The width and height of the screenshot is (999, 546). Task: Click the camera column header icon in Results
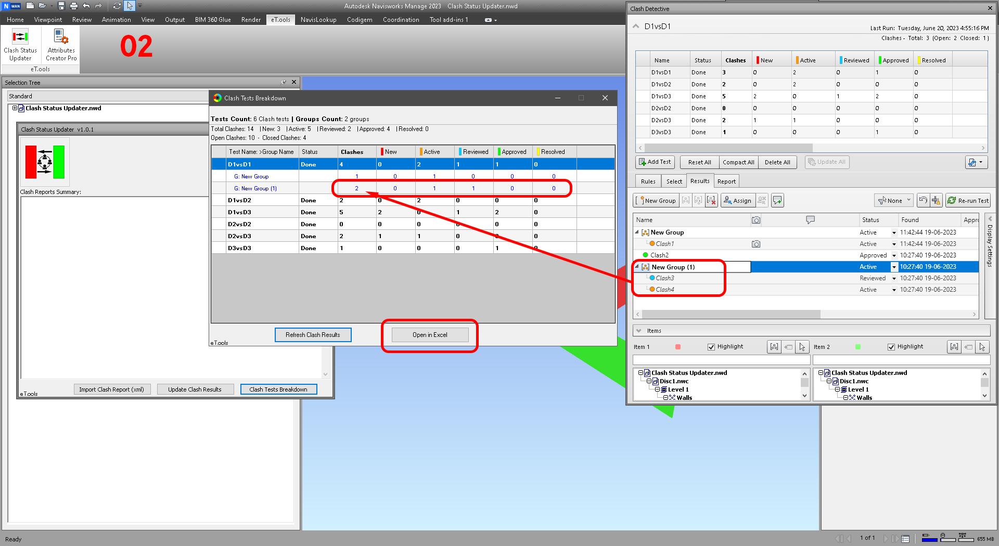tap(756, 220)
